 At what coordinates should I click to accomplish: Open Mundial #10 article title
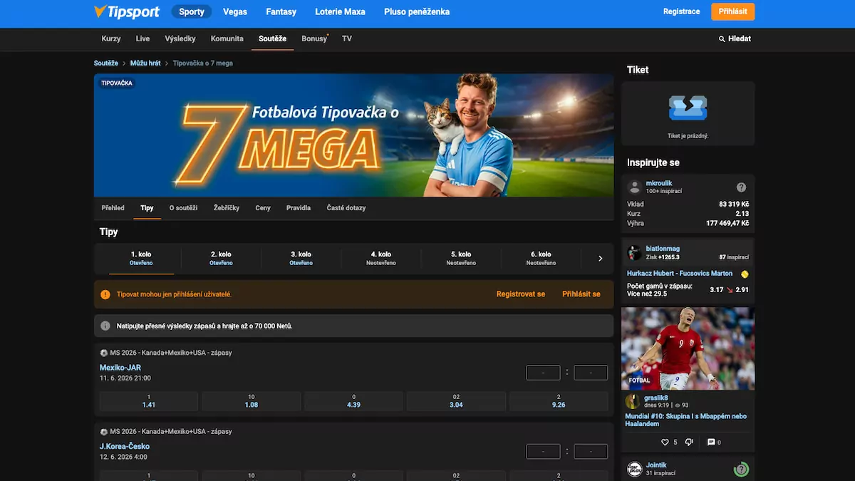click(x=685, y=420)
